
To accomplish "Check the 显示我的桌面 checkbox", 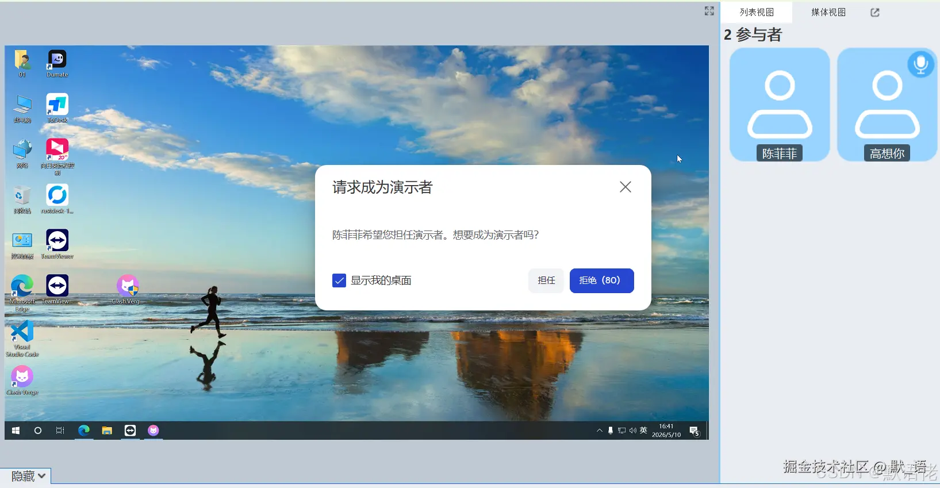I will coord(339,280).
